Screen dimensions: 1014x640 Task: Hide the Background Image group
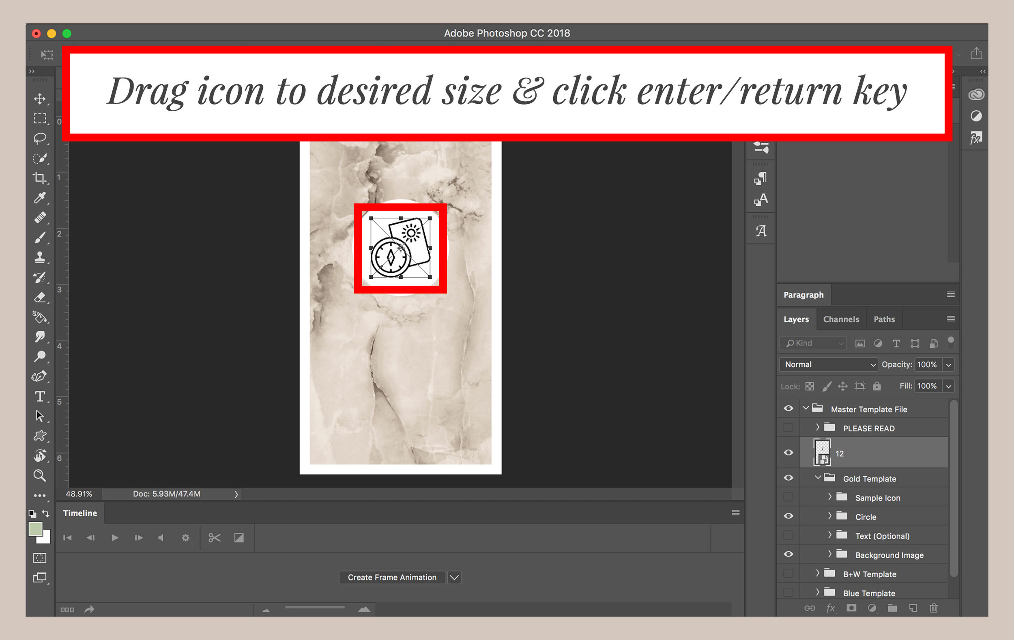pyautogui.click(x=788, y=554)
